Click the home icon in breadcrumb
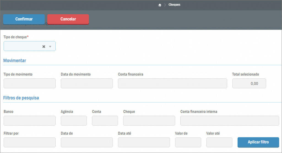The height and width of the screenshot is (153, 282). click(x=160, y=5)
